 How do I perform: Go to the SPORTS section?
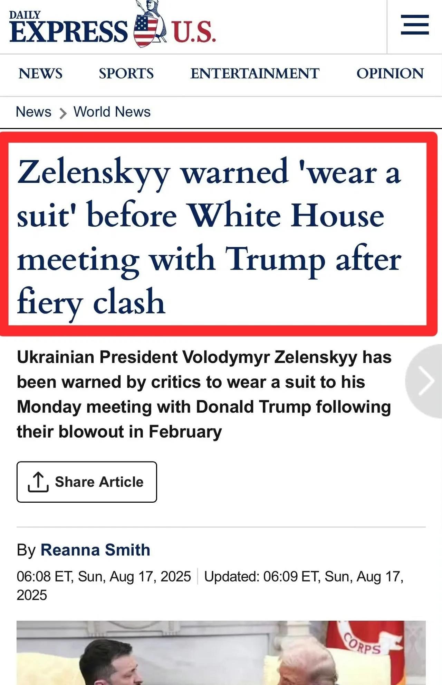pyautogui.click(x=126, y=73)
